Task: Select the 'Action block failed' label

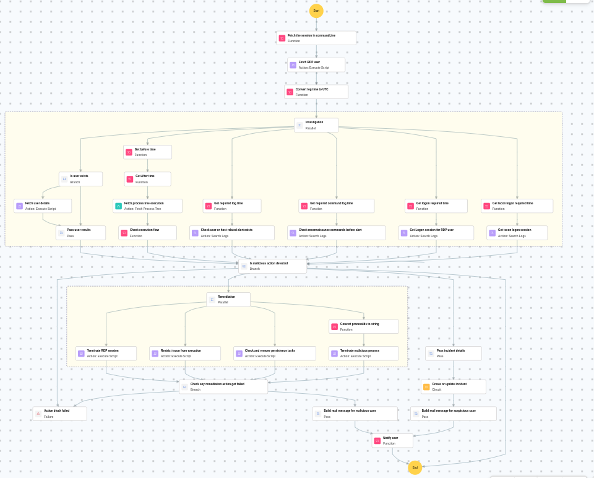Action: tap(56, 411)
